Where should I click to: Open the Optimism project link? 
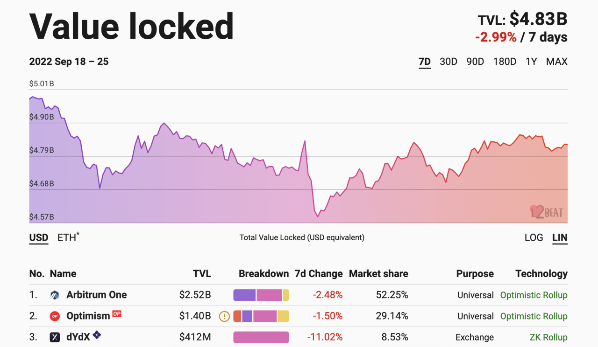pyautogui.click(x=88, y=316)
